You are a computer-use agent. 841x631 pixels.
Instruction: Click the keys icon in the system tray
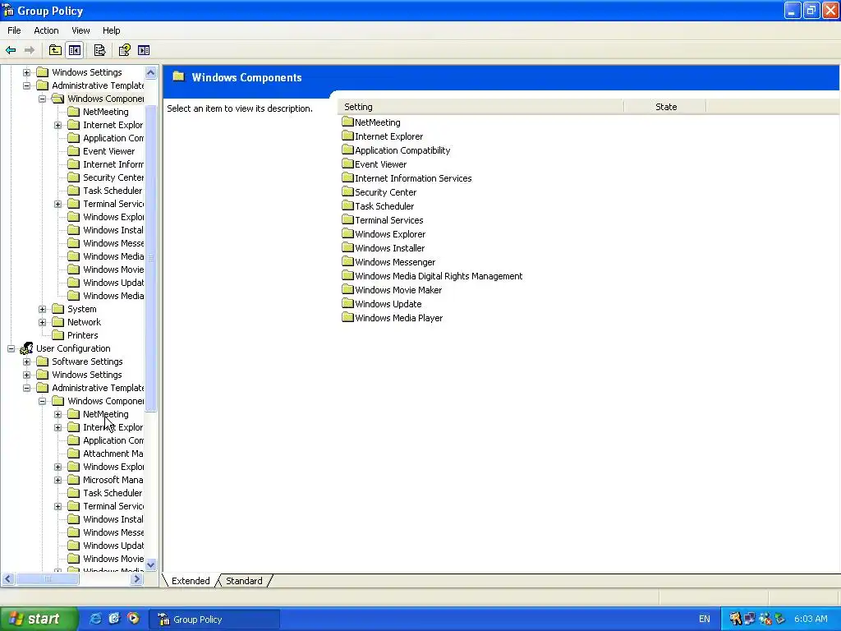point(735,619)
